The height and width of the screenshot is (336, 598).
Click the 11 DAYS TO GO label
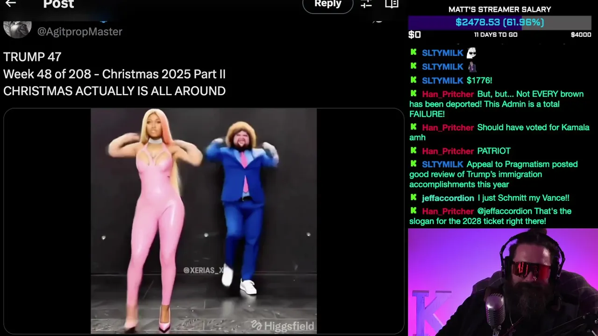(x=496, y=35)
